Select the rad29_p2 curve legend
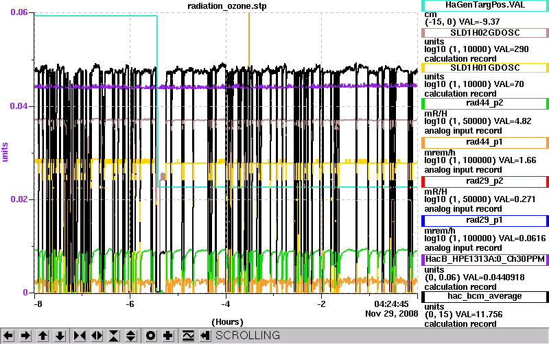The width and height of the screenshot is (549, 344). [x=485, y=182]
